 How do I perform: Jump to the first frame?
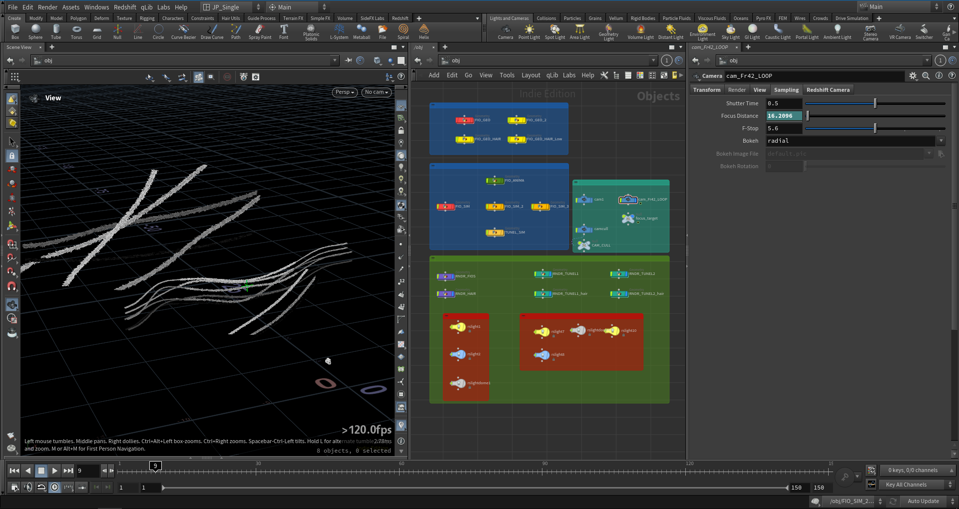[14, 470]
